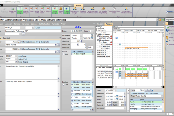Click the blue phone icon next to Firma
This screenshot has height=116, width=174.
(152, 90)
